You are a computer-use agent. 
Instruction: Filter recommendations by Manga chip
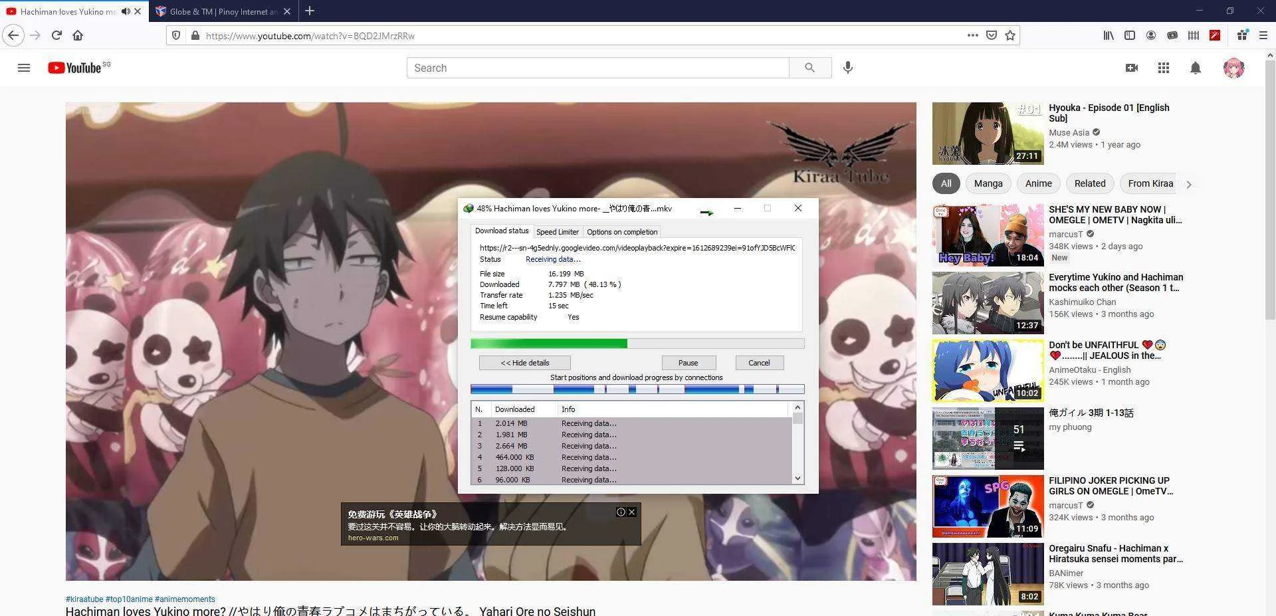click(x=988, y=183)
